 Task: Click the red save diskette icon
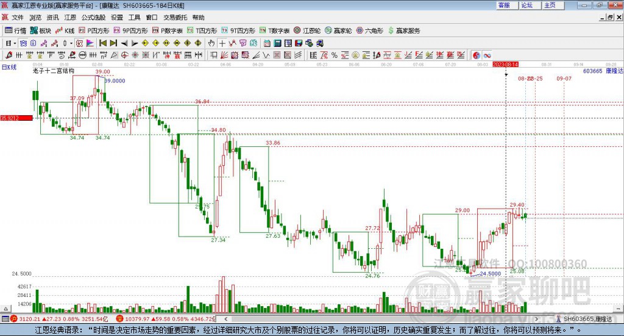pos(299,43)
